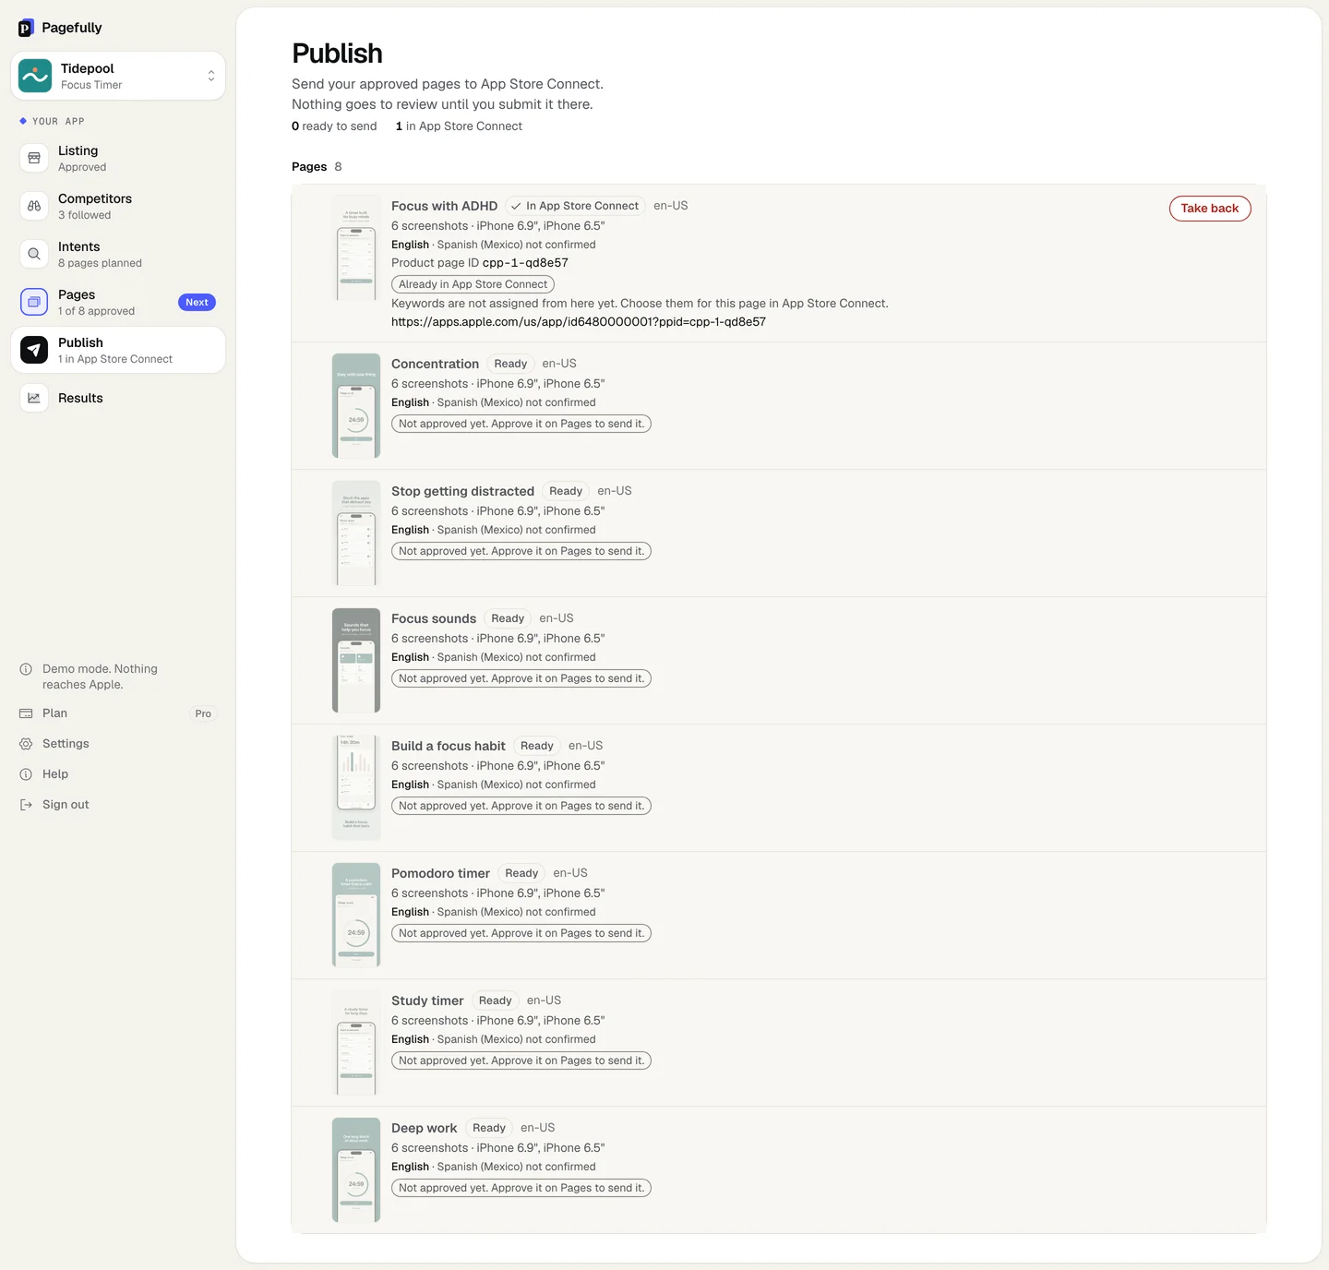Open Stop getting distracted screenshot thumbnail

(356, 533)
